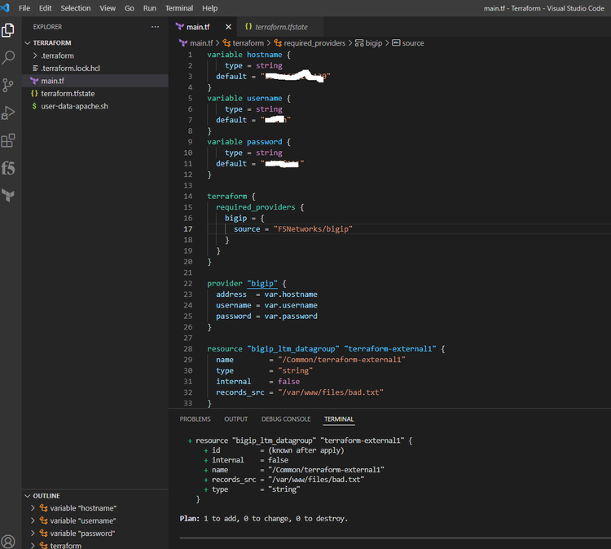This screenshot has height=549, width=611.
Task: Open the Extensions view icon
Action: [8, 140]
